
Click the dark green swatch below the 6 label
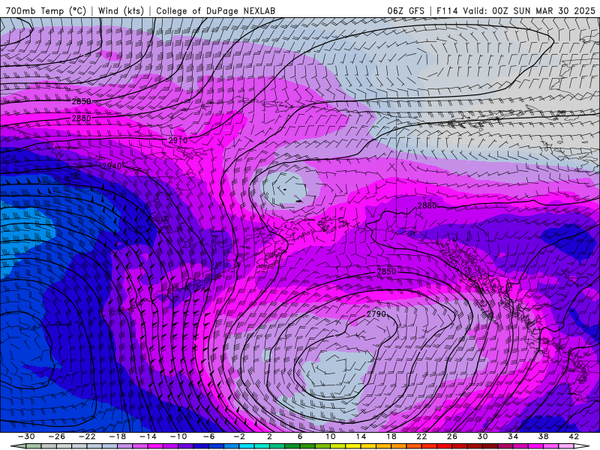292,445
